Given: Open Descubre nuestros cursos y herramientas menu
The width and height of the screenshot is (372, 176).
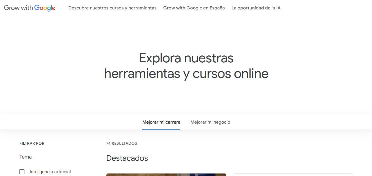Looking at the screenshot, I should click(x=112, y=8).
